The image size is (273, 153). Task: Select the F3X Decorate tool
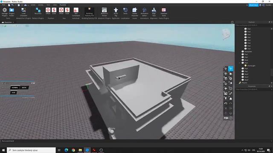(231, 98)
